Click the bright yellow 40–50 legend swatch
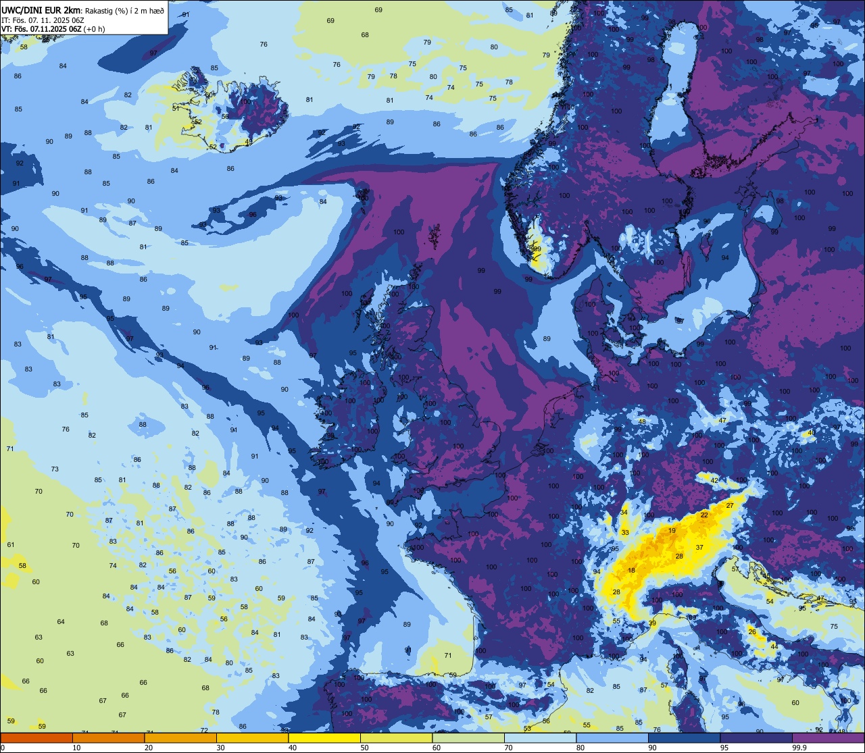This screenshot has width=865, height=753. coord(324,738)
